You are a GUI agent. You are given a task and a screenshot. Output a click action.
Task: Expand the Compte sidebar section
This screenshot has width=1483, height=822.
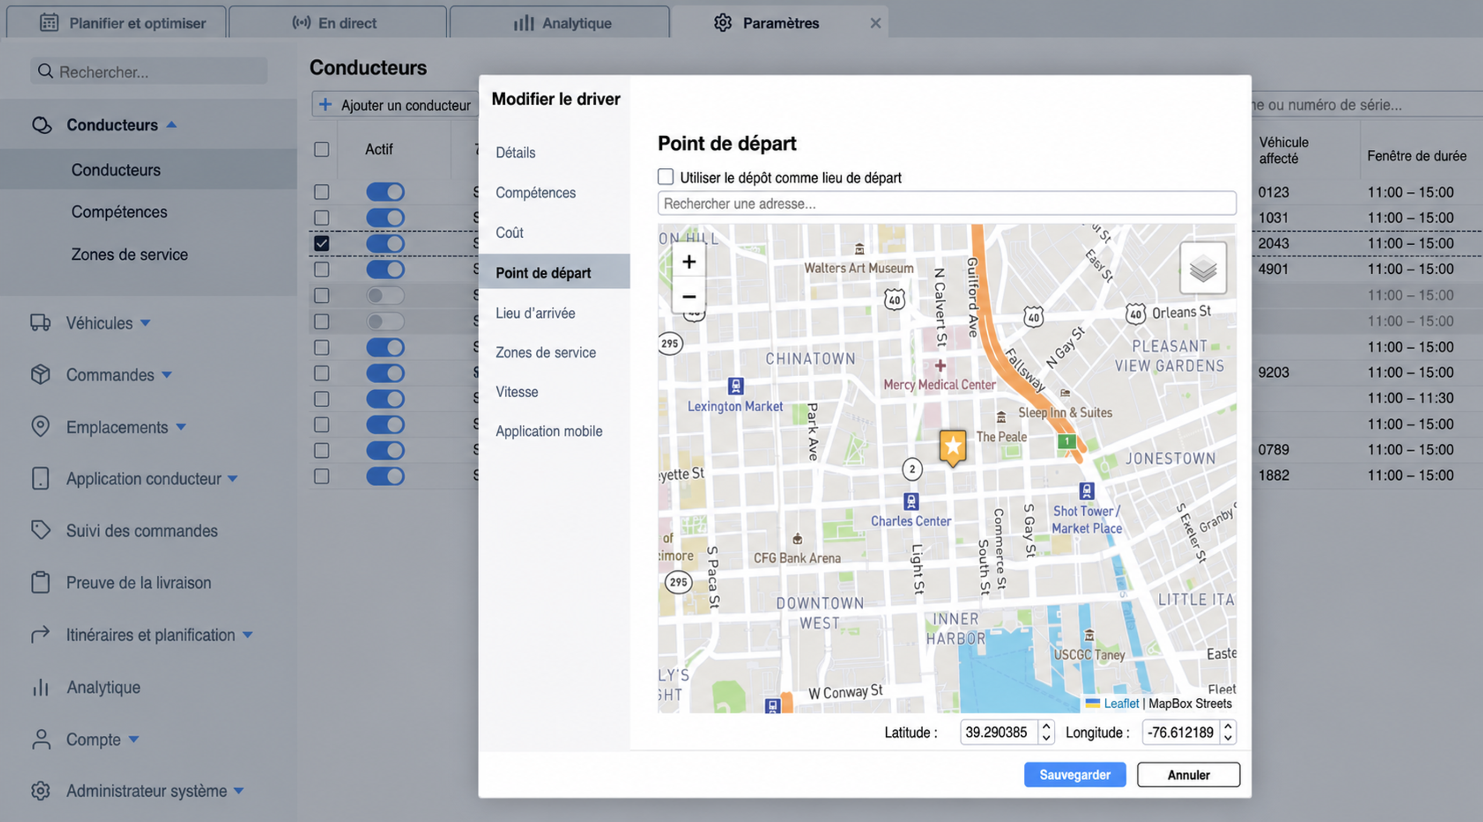coord(134,739)
